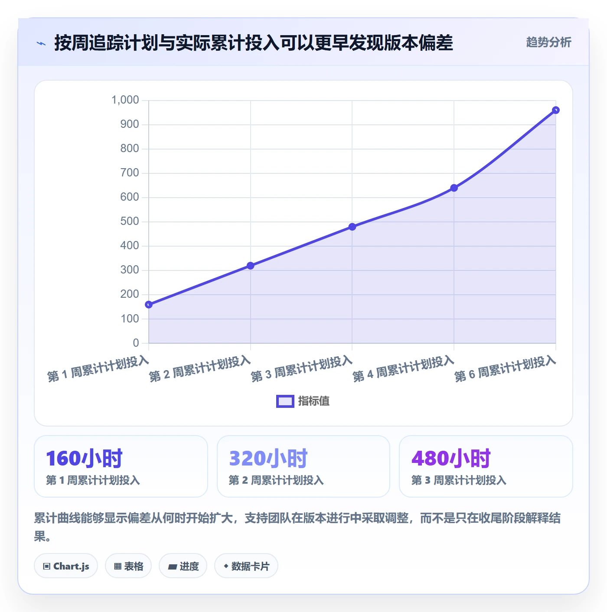The height and width of the screenshot is (612, 607).
Task: Click the x-axis label 第 3 周累计计划投入
Action: (302, 369)
